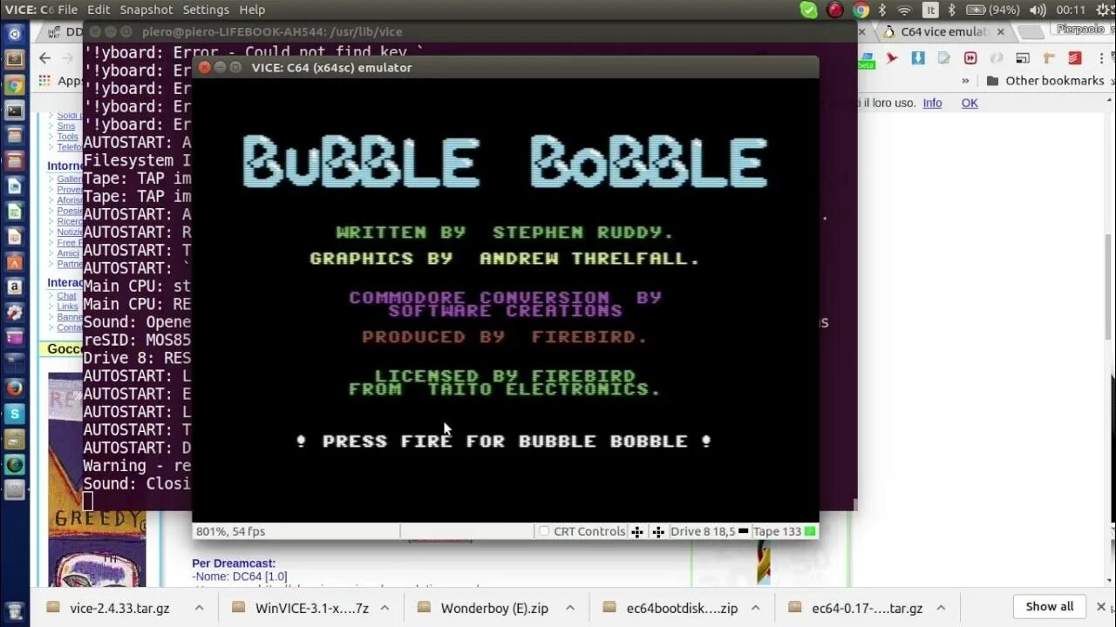Click Show all downloads button
Screen dimensions: 1116x627
1050,607
